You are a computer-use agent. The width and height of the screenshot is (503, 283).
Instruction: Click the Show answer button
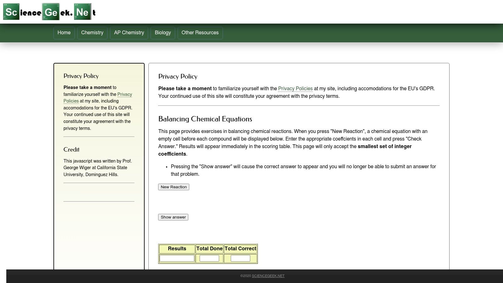point(173,217)
